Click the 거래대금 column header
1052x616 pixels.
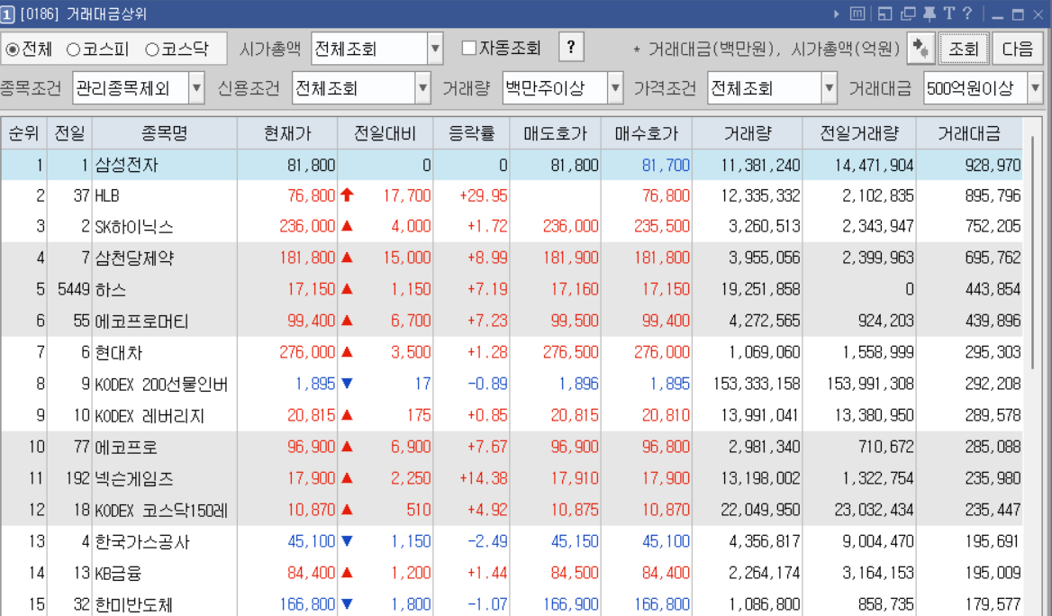(x=969, y=133)
